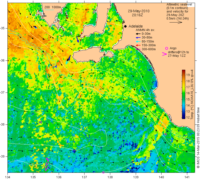Screen dimensions: 200x180
Task: Click the latitude axis label -39
Action: click(x=3, y=156)
